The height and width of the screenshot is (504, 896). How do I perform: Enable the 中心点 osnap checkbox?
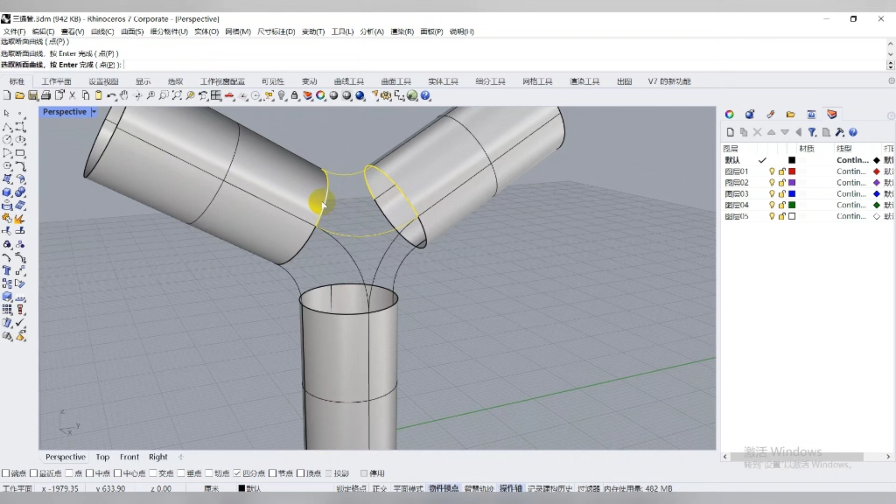119,473
